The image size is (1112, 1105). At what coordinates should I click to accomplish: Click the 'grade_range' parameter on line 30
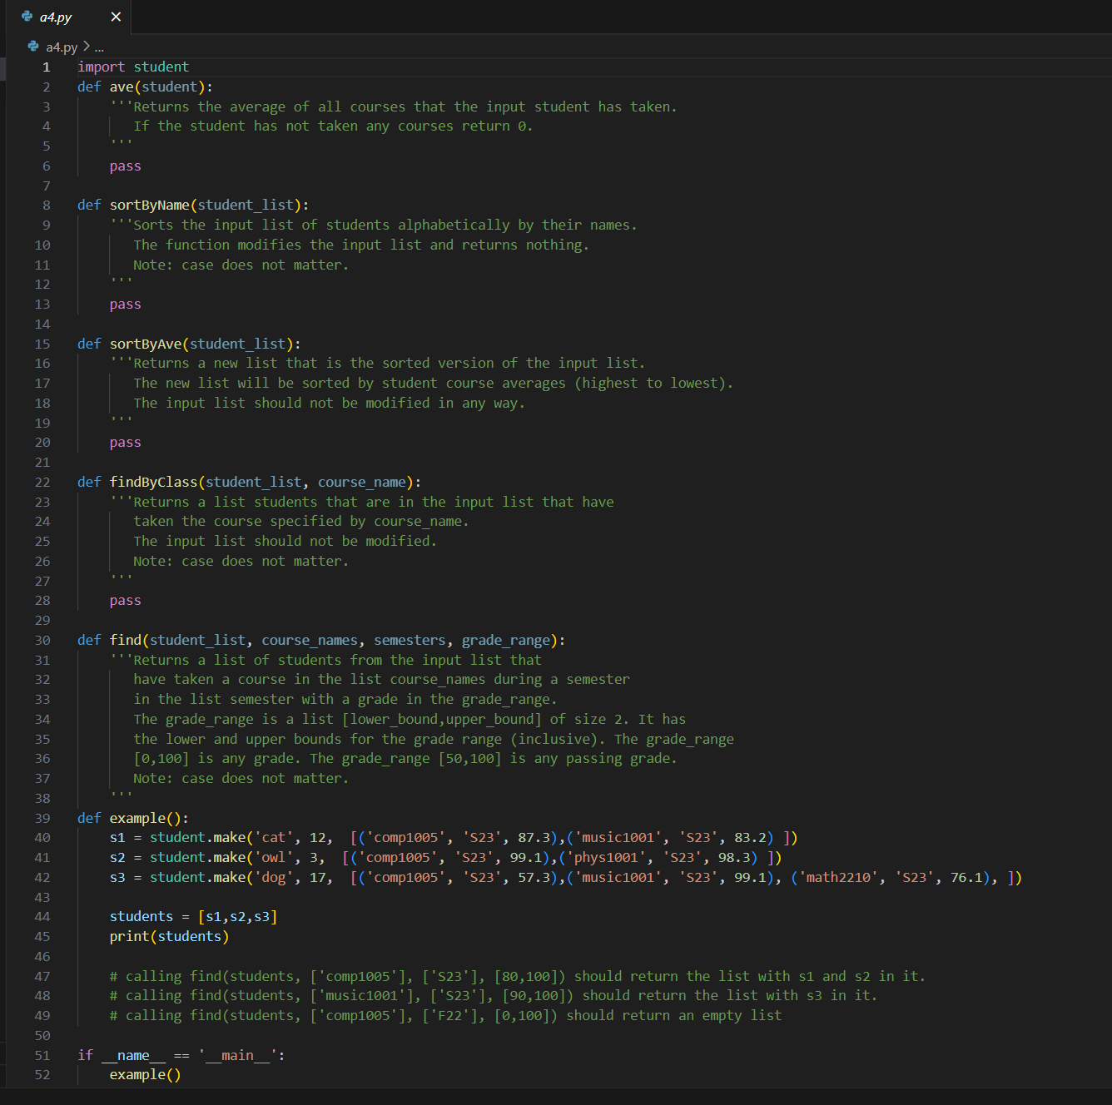506,640
